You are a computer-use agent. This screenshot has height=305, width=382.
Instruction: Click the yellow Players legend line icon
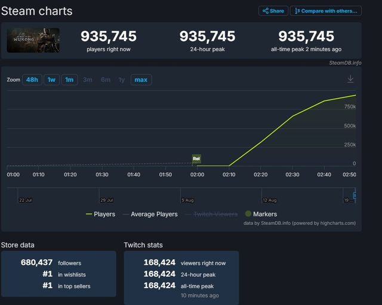click(x=90, y=214)
